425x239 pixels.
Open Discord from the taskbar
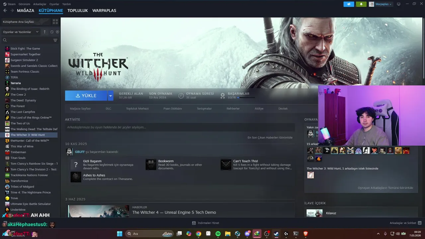tap(247, 234)
